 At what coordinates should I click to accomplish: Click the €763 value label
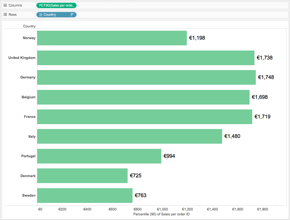click(141, 195)
